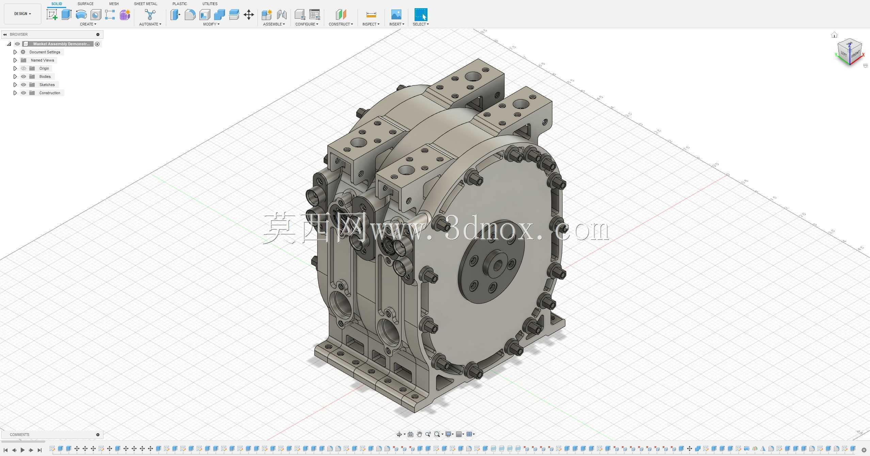
Task: Click the Select window tool icon
Action: [421, 15]
